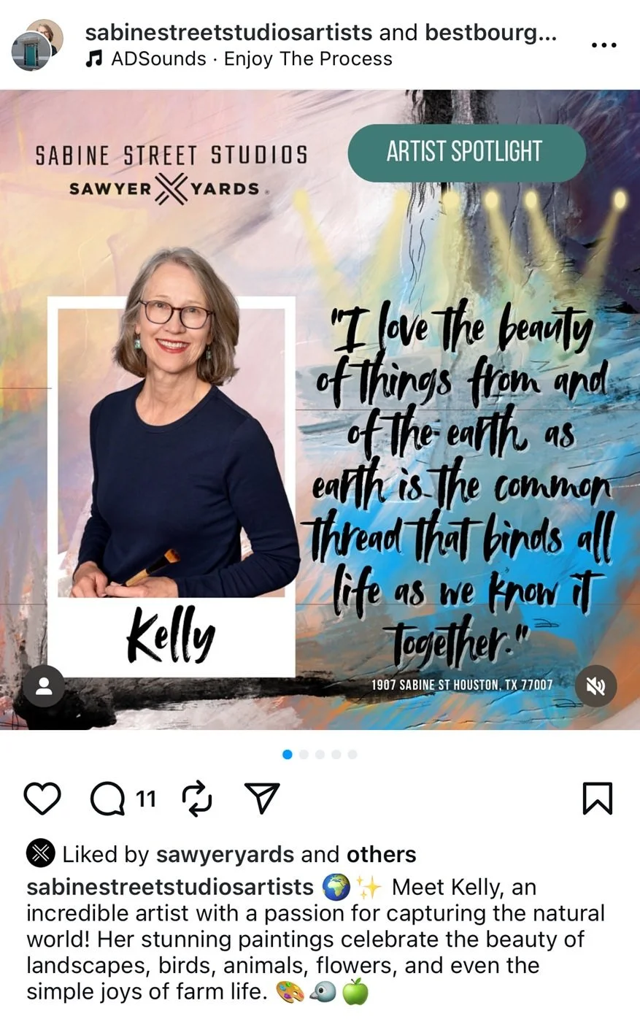Screen dimensions: 640x1022
Task: Jump to the second carousel dot
Action: click(304, 754)
